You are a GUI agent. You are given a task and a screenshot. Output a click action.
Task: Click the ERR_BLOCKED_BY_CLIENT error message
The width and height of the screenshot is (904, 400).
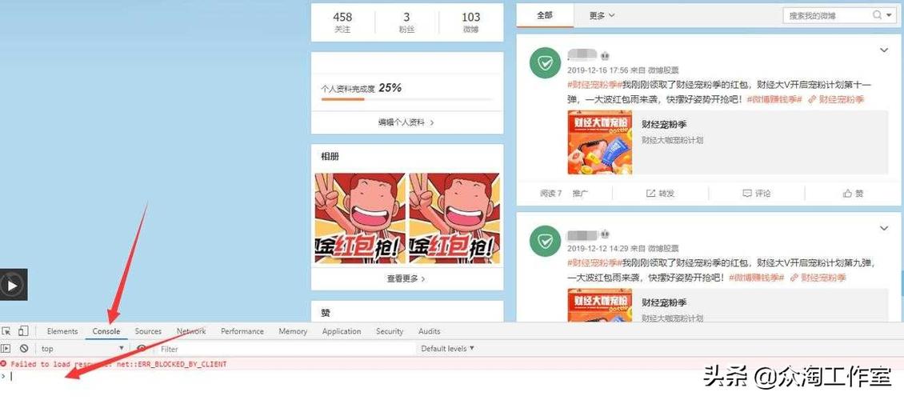point(118,364)
